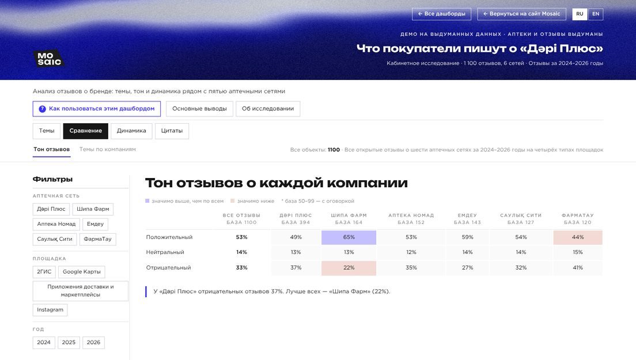Select the 'Сравнение' tab
Image resolution: width=636 pixels, height=360 pixels.
86,131
